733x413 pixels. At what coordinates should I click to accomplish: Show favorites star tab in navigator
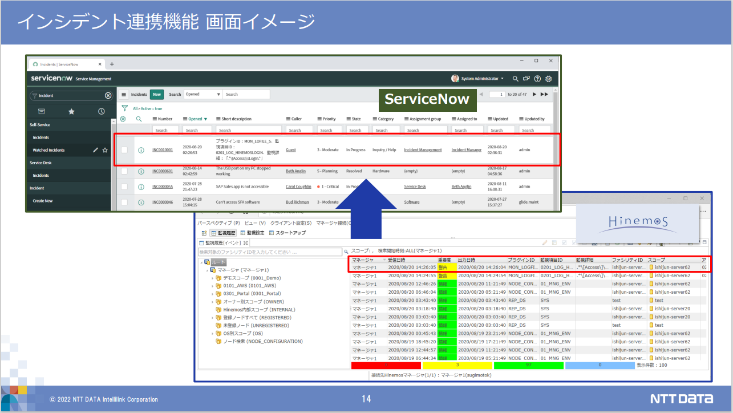[71, 111]
